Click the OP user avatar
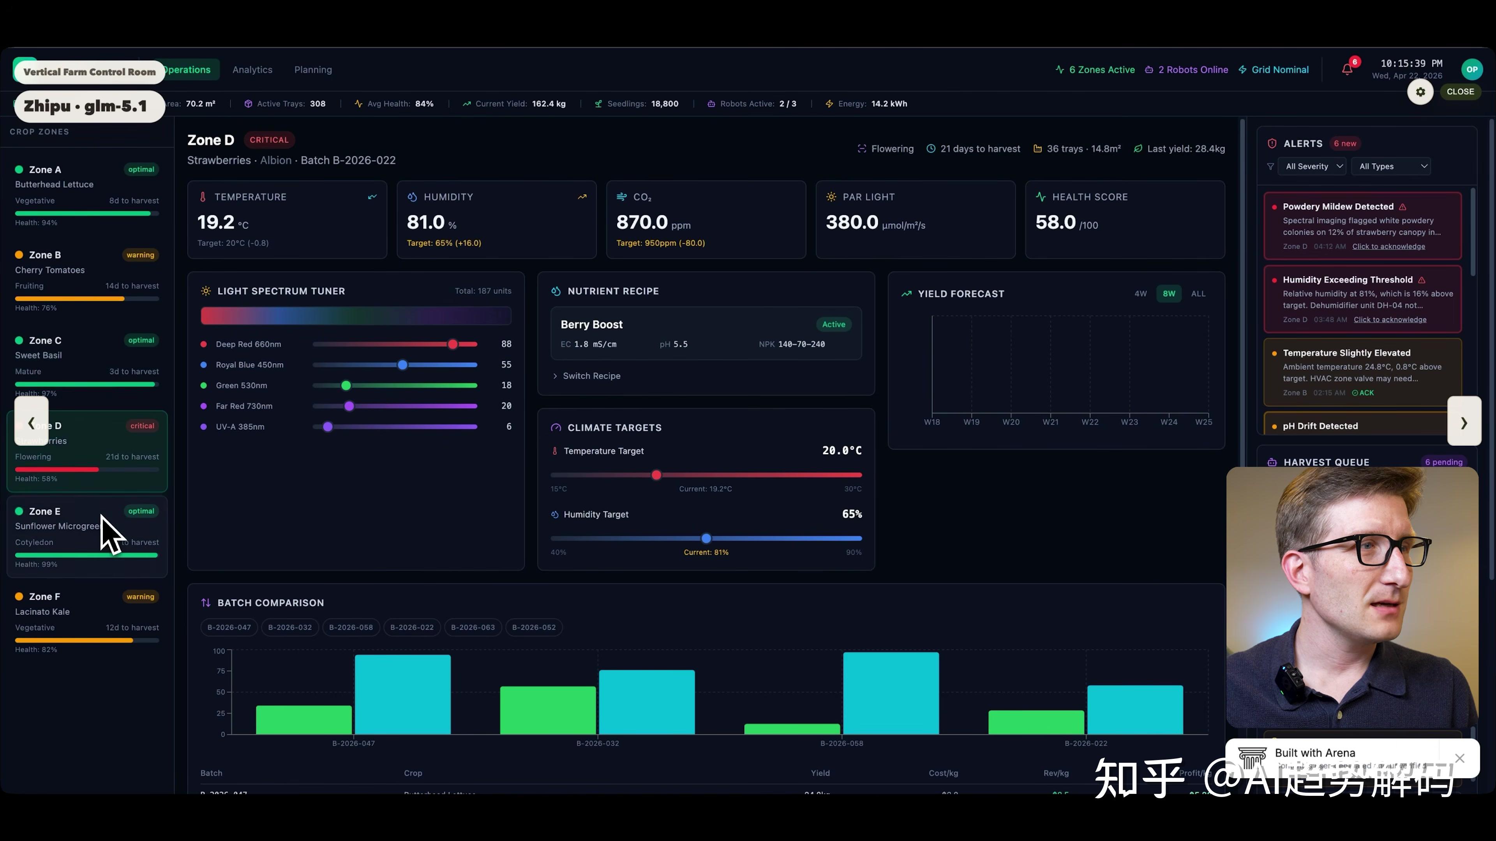Image resolution: width=1496 pixels, height=841 pixels. click(1471, 70)
